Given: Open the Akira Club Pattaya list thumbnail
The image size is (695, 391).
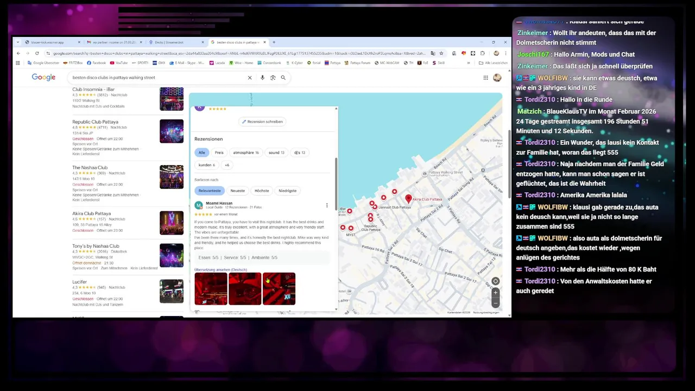Looking at the screenshot, I should pos(172,222).
